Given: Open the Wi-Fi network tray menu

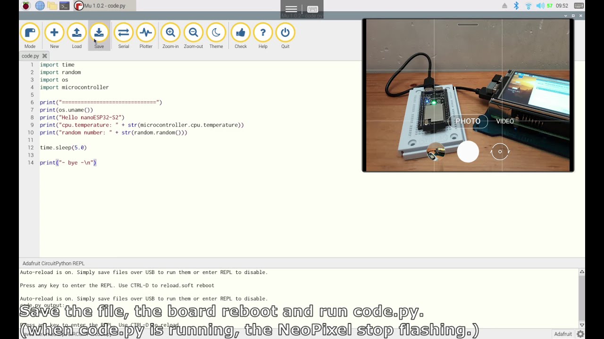Looking at the screenshot, I should tap(528, 6).
